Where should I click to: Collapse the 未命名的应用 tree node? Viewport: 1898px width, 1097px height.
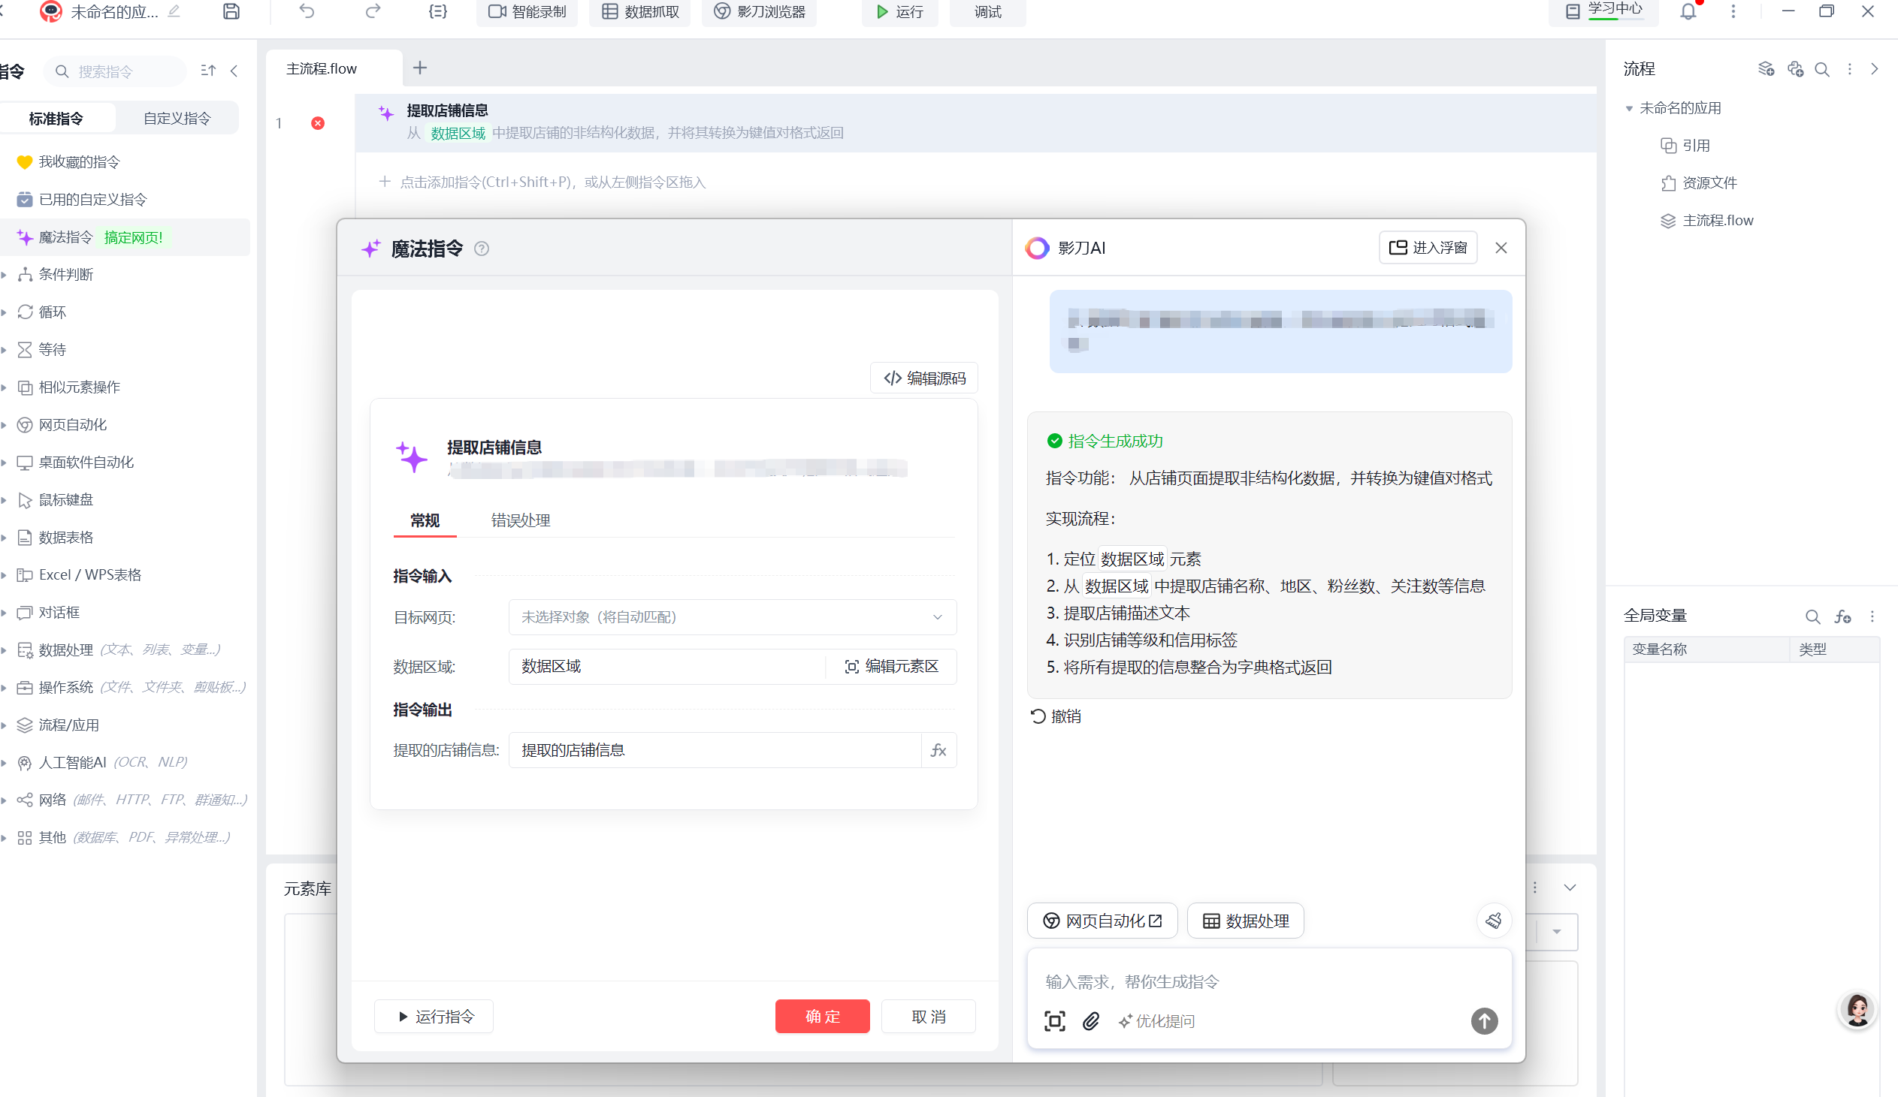(x=1628, y=108)
